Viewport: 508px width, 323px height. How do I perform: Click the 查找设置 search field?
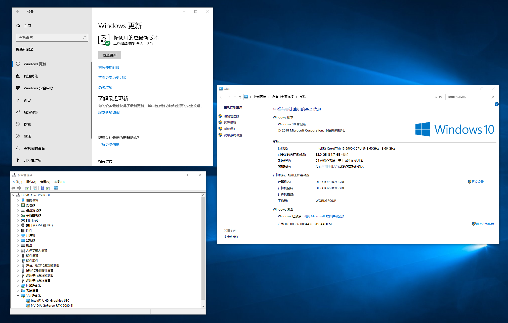(52, 37)
